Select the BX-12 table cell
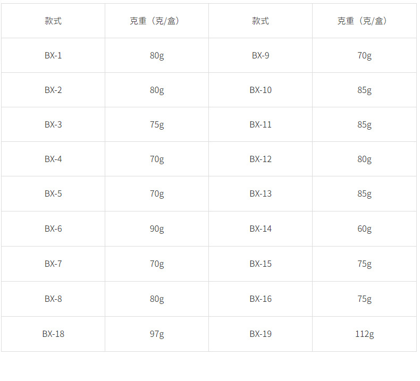Image resolution: width=420 pixels, height=381 pixels. (261, 159)
